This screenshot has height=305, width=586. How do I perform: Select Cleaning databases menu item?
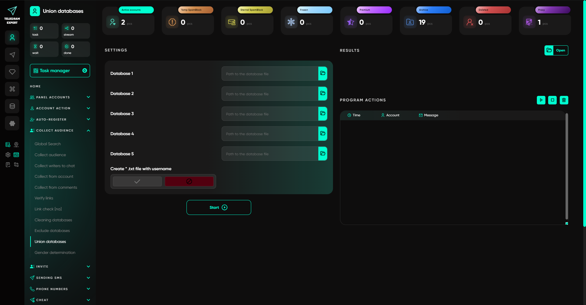coord(53,220)
